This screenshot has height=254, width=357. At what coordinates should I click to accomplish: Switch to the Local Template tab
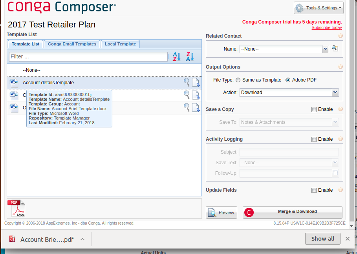coord(120,44)
